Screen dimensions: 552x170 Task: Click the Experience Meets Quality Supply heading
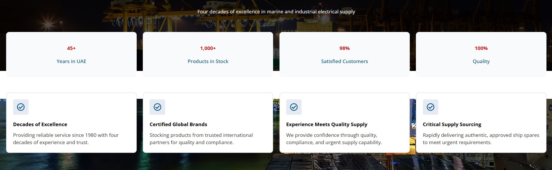click(x=327, y=124)
